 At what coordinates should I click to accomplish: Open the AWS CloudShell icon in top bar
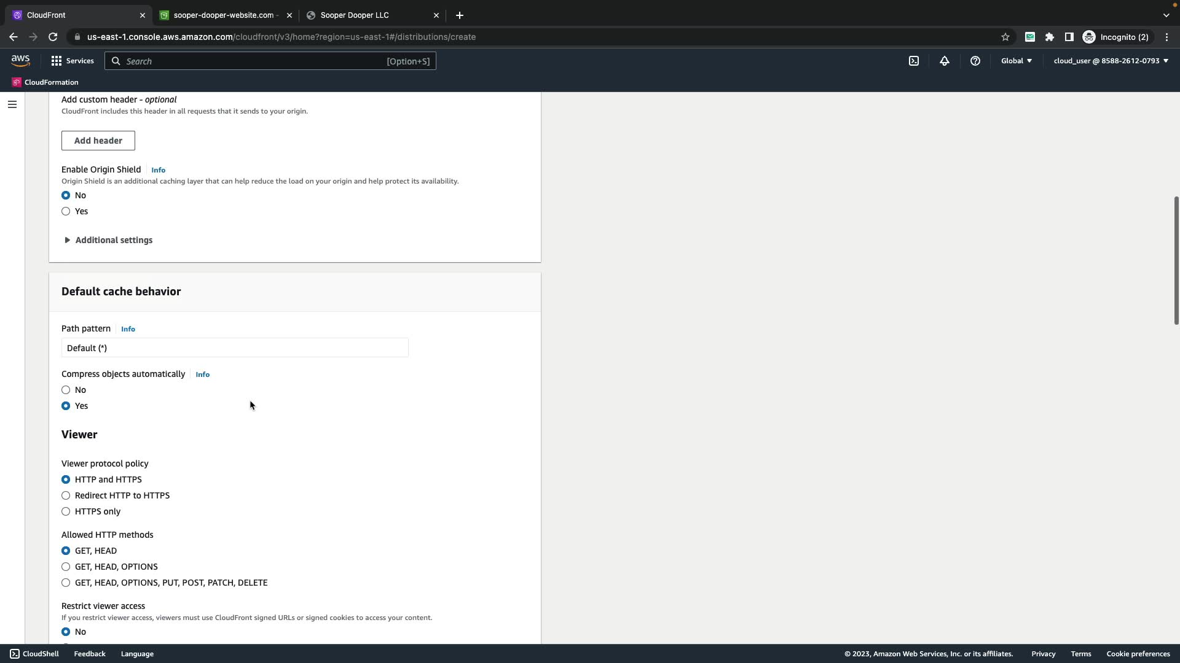pyautogui.click(x=914, y=61)
